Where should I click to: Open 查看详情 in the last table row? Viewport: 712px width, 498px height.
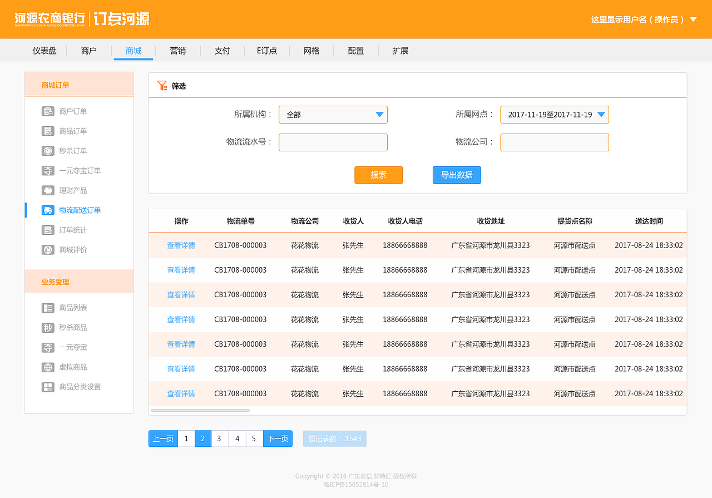[x=181, y=394]
